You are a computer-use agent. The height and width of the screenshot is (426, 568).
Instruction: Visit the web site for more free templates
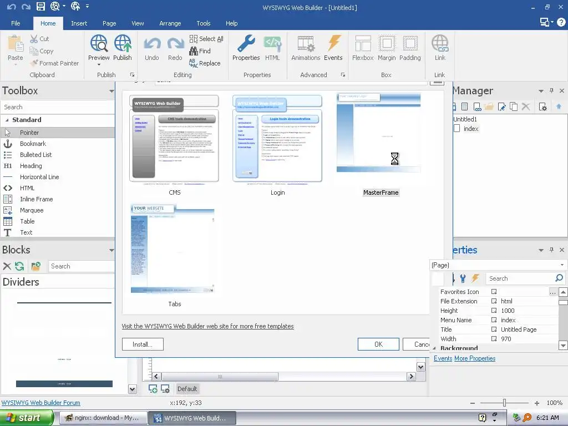click(x=207, y=326)
